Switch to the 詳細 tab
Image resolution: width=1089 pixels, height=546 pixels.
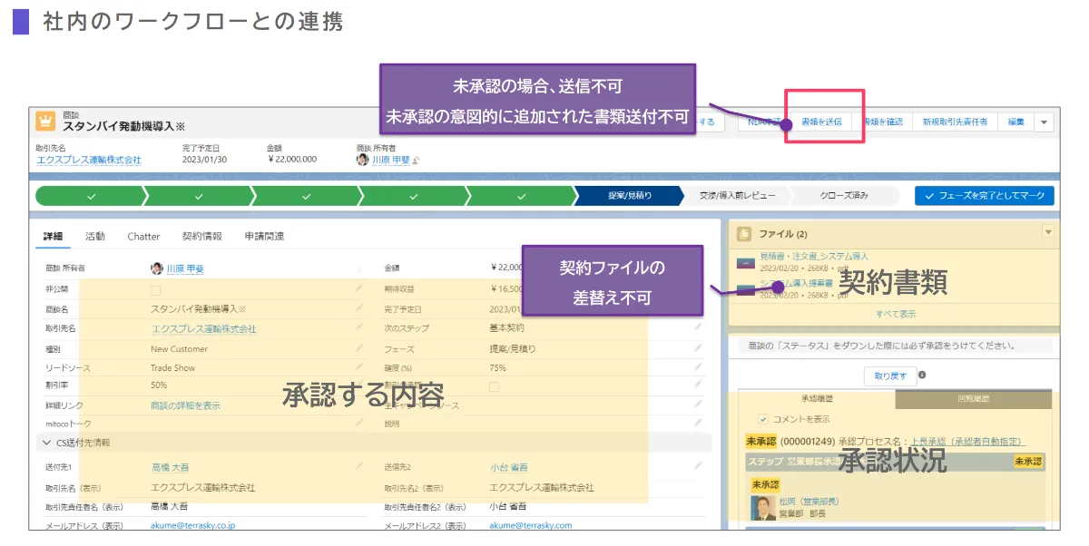point(53,236)
